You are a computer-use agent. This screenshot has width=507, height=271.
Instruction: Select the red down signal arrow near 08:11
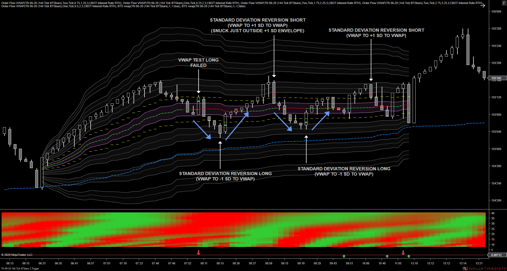coord(198,252)
